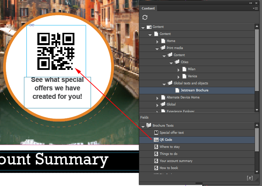This screenshot has height=186, width=262.
Task: Collapse the Brochure Texts field group
Action: [143, 126]
